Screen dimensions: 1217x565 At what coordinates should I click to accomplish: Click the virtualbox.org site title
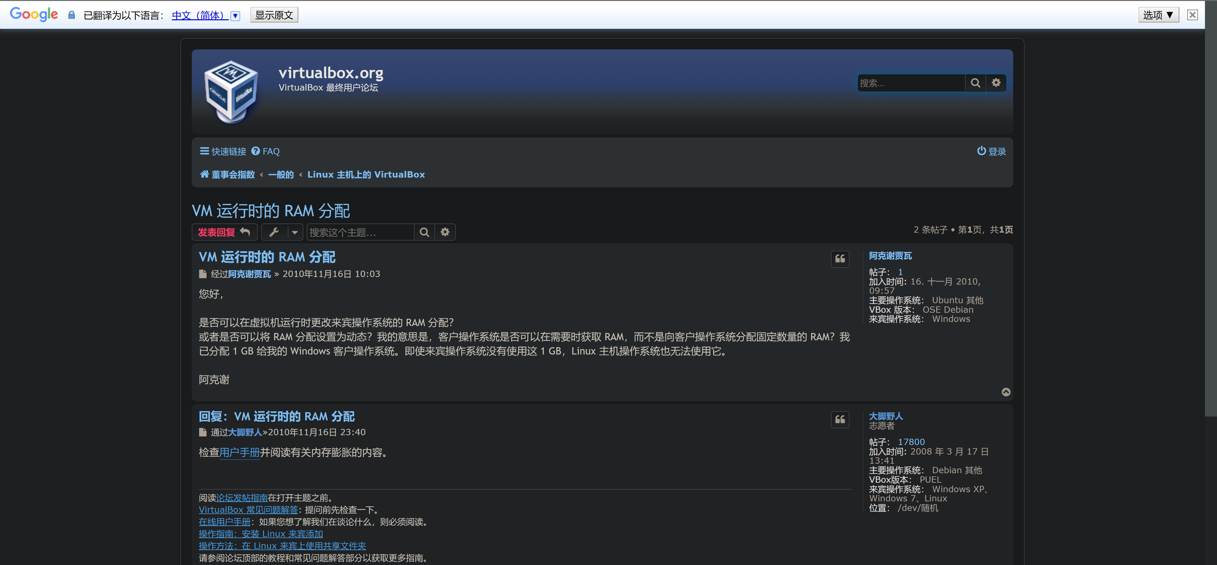(x=331, y=73)
